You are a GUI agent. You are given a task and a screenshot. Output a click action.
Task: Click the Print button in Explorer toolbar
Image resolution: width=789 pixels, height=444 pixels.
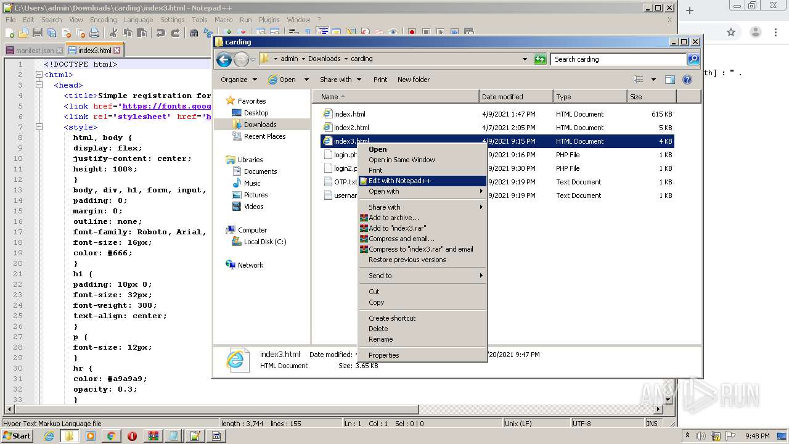pyautogui.click(x=380, y=80)
